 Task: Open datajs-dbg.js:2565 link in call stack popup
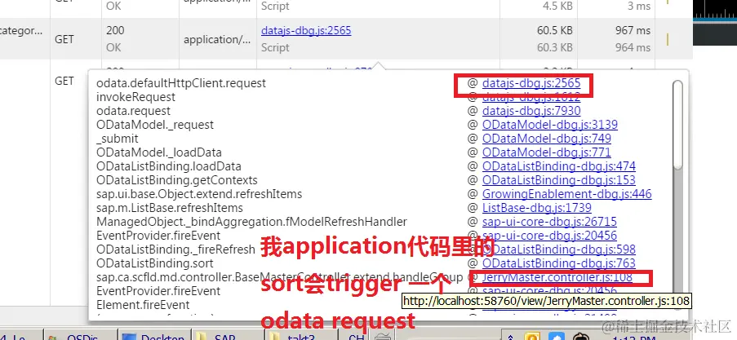click(x=531, y=83)
